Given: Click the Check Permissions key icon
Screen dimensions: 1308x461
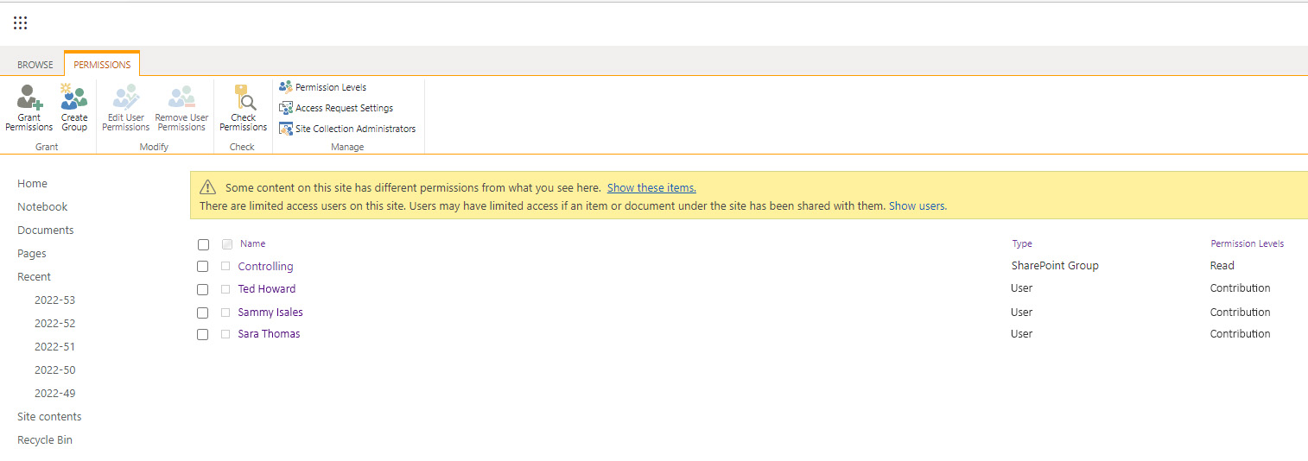Looking at the screenshot, I should (x=244, y=97).
